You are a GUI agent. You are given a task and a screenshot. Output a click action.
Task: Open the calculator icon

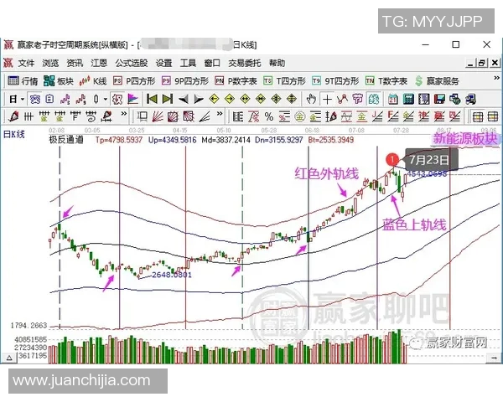pyautogui.click(x=408, y=100)
